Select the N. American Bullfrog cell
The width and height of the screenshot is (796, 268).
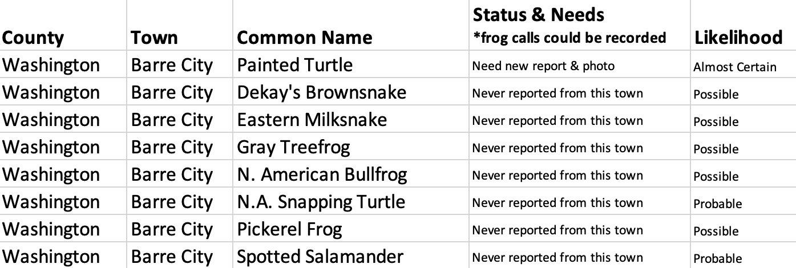click(x=322, y=174)
